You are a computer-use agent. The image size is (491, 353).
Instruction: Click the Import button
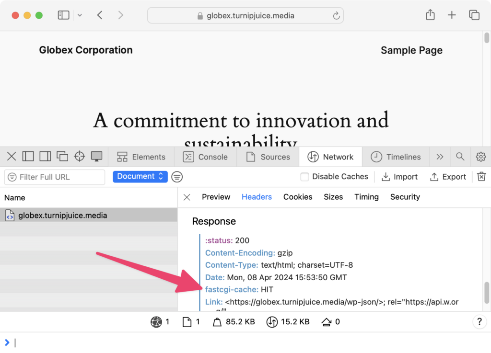point(399,177)
